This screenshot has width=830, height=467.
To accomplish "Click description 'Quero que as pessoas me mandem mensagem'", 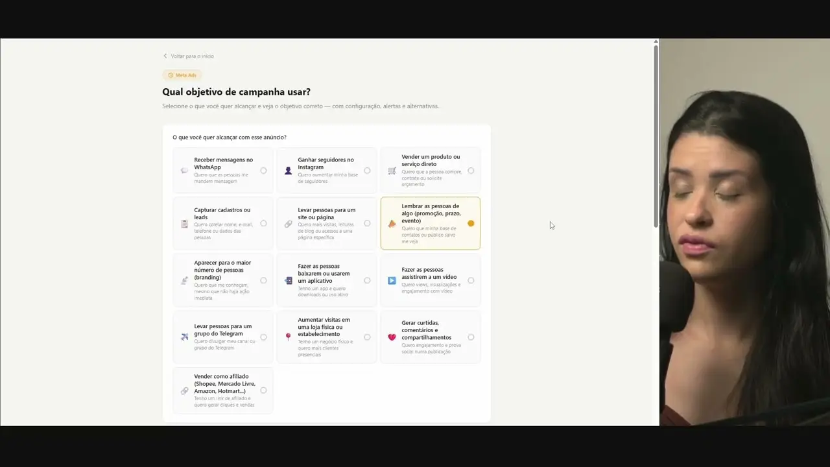I will pos(221,178).
